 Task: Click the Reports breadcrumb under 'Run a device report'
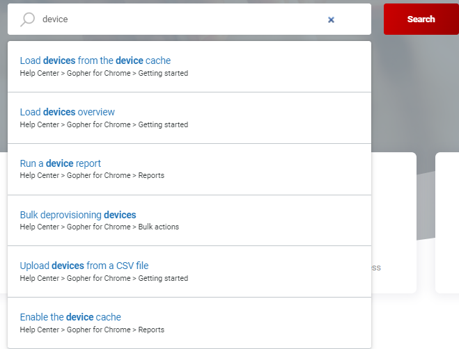pyautogui.click(x=151, y=175)
